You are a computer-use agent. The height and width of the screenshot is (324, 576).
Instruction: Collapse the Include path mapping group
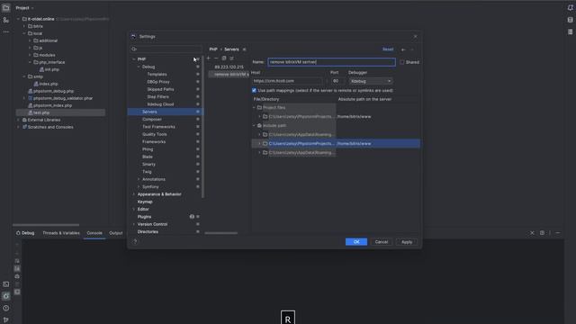(x=254, y=126)
